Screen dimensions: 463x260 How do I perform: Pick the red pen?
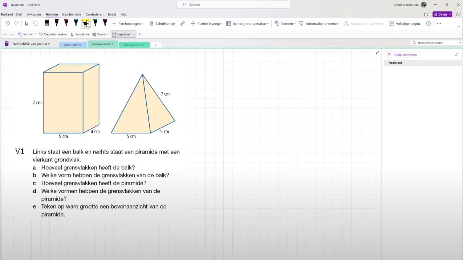pyautogui.click(x=66, y=23)
